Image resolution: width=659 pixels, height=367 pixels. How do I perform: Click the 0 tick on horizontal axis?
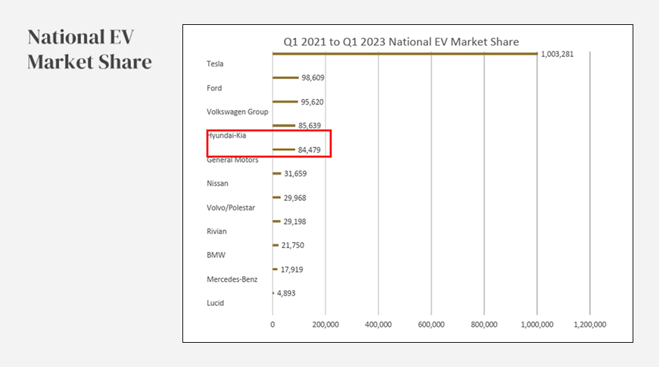(x=273, y=325)
